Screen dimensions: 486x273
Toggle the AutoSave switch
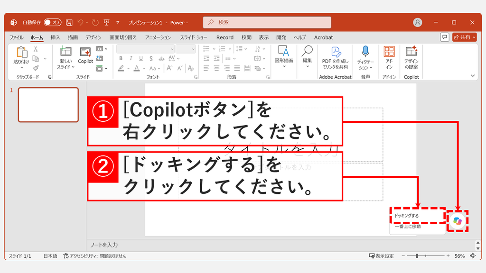pos(52,22)
